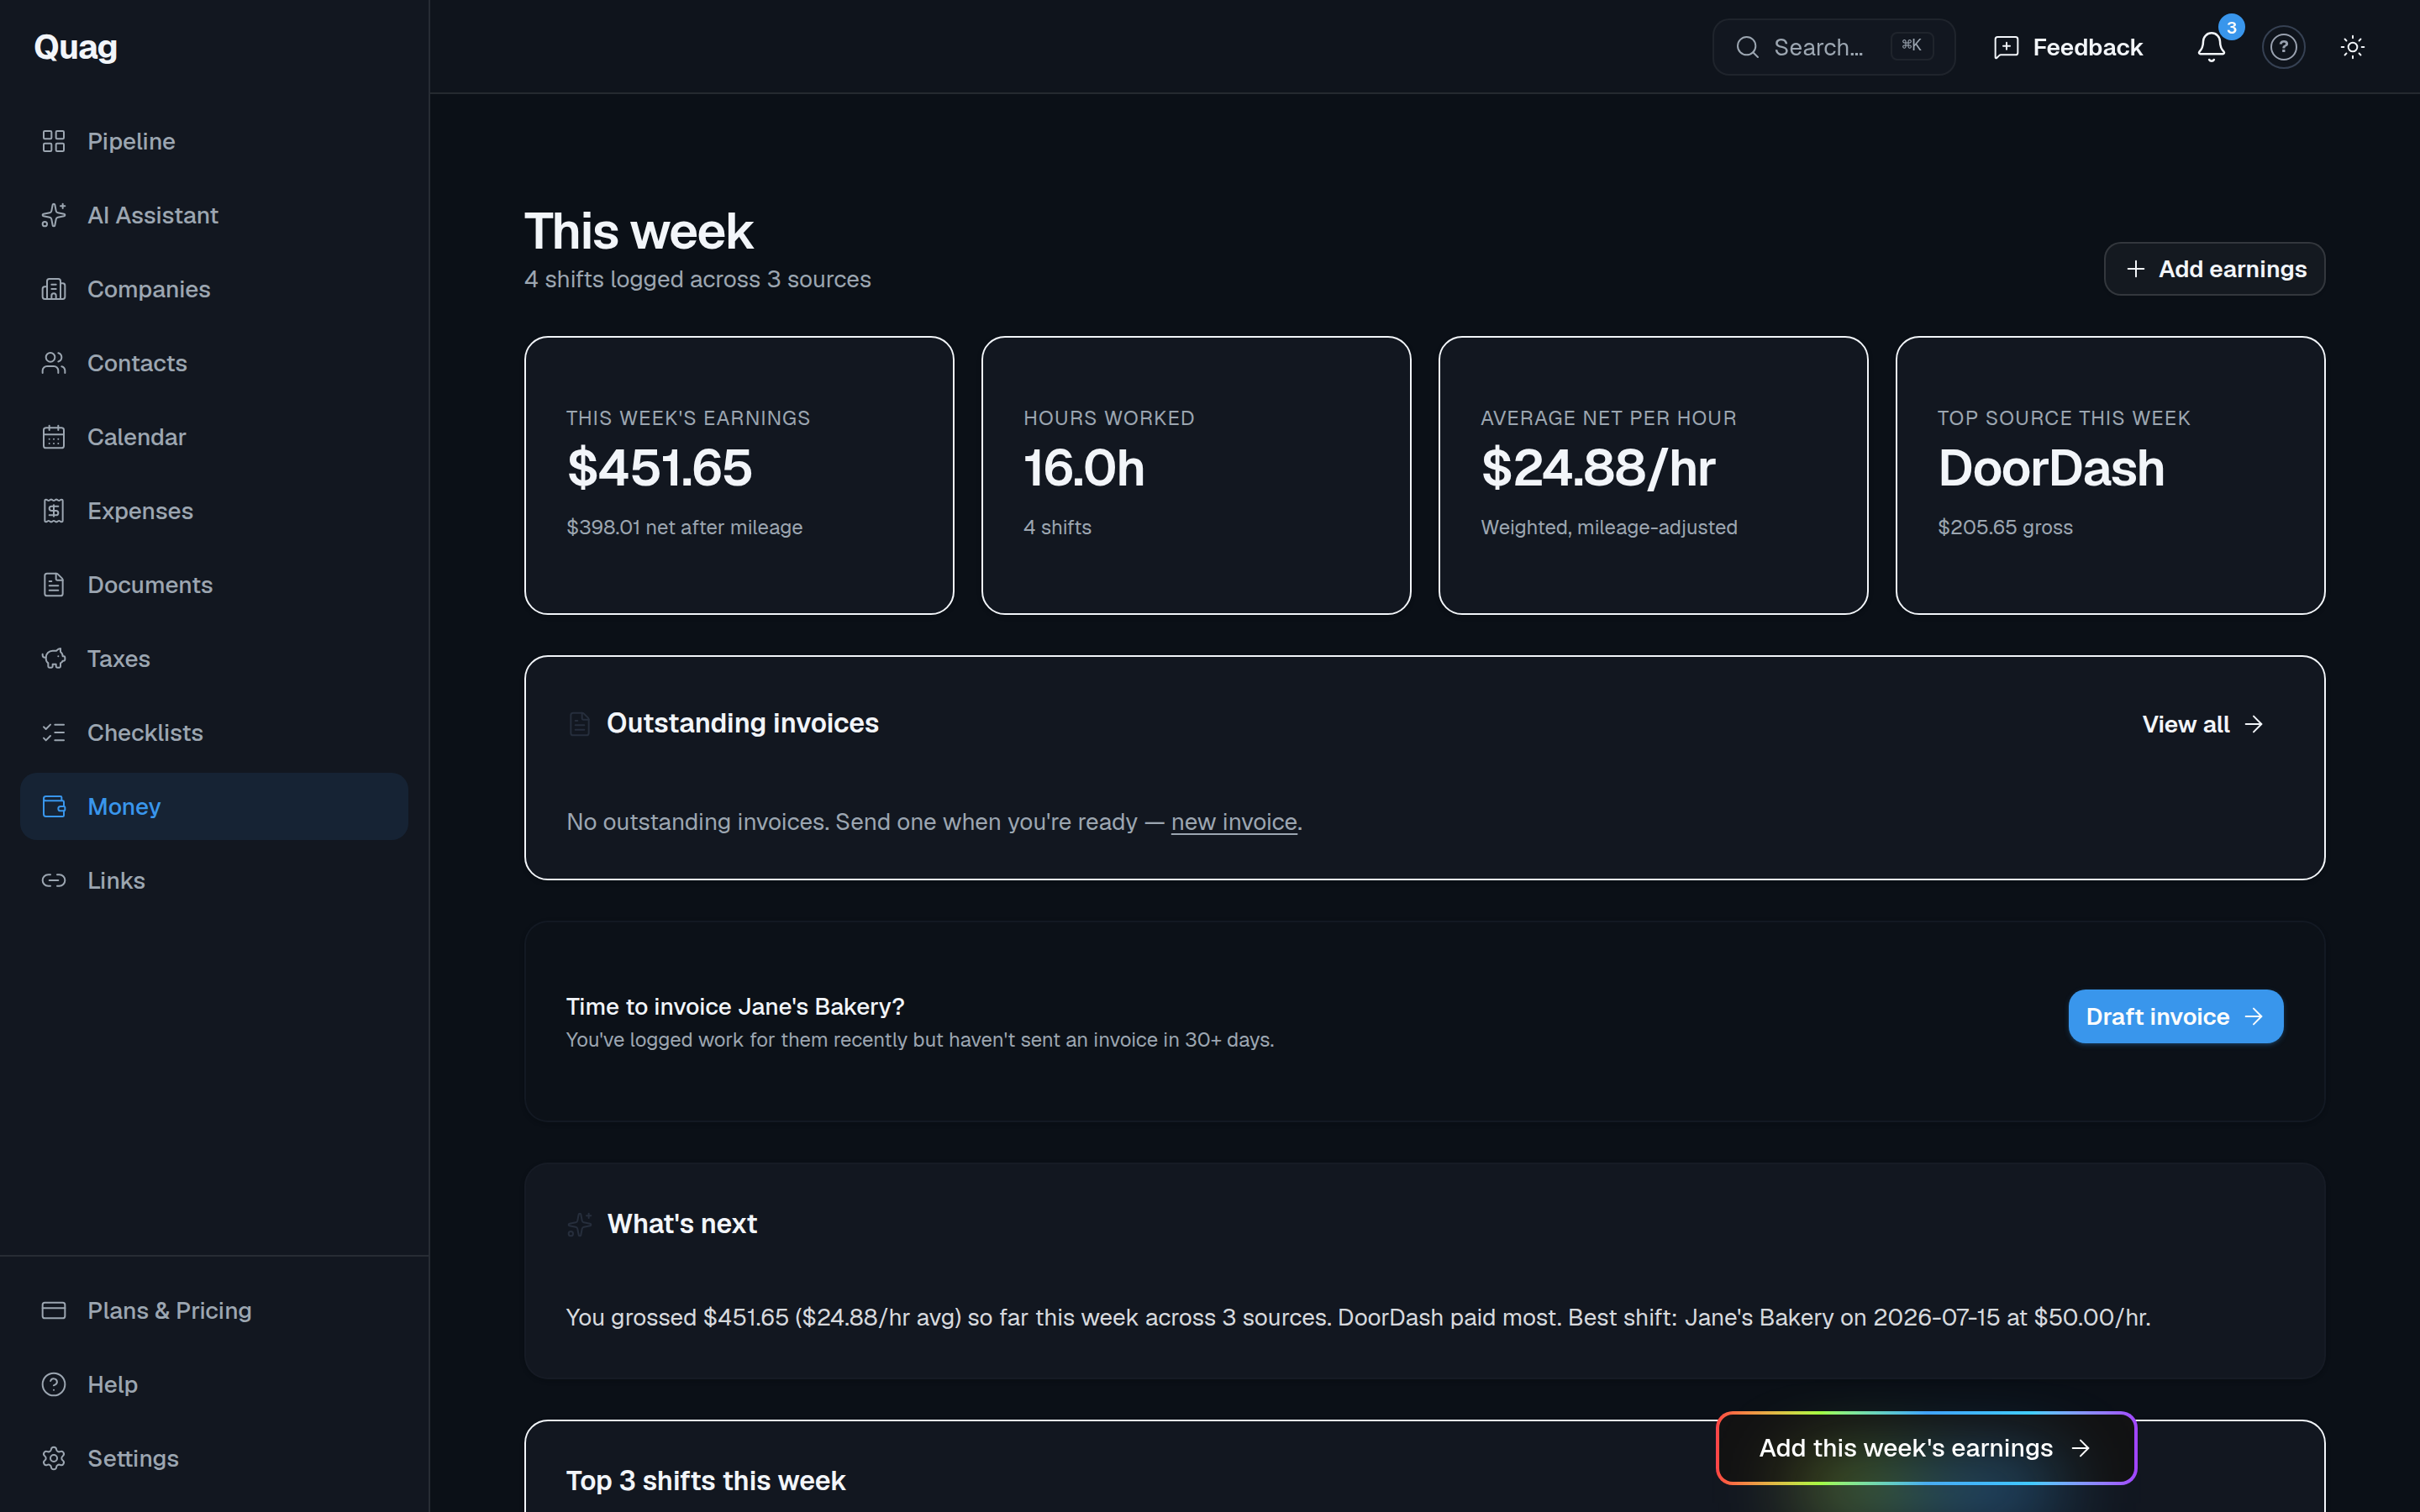Click 'Time to invoice Jane's Bakery?' heading
Image resolution: width=2420 pixels, height=1512 pixels.
[x=735, y=1007]
